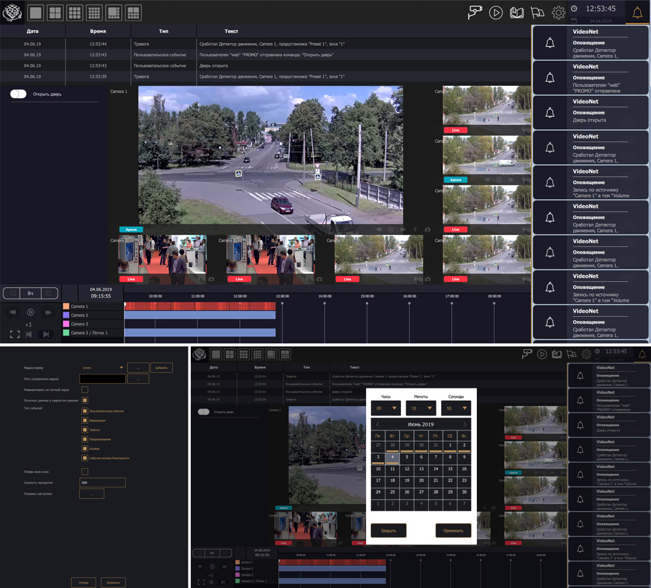Zoom out the timeline scale
Viewport: 651px width, 588px height.
[13, 293]
